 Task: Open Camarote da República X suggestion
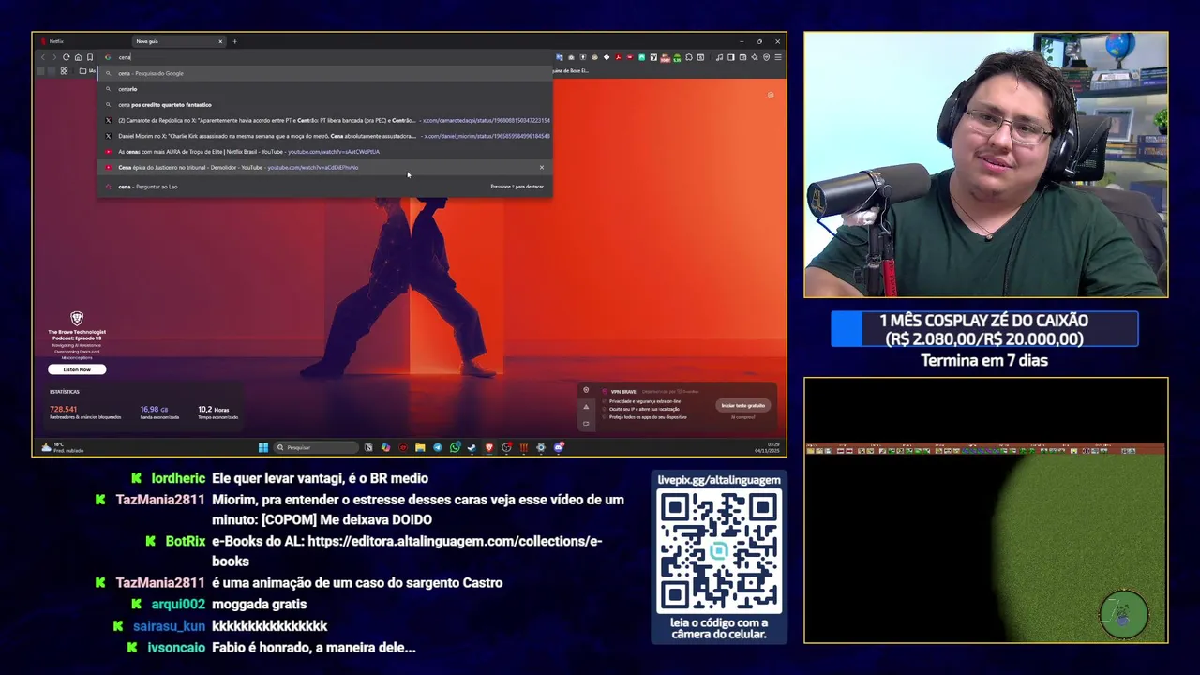pos(325,120)
